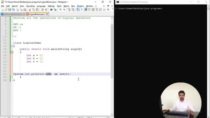This screenshot has height=118, width=210.
Task: Click the editor scrollbar down arrow
Action: (x=112, y=114)
